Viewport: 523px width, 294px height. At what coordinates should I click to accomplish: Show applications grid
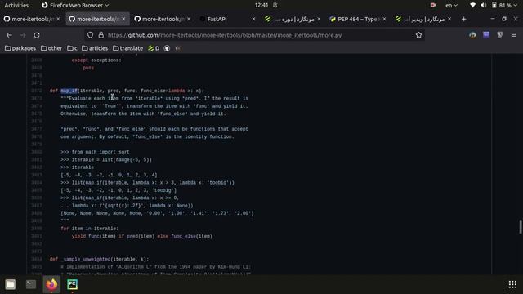(x=512, y=284)
